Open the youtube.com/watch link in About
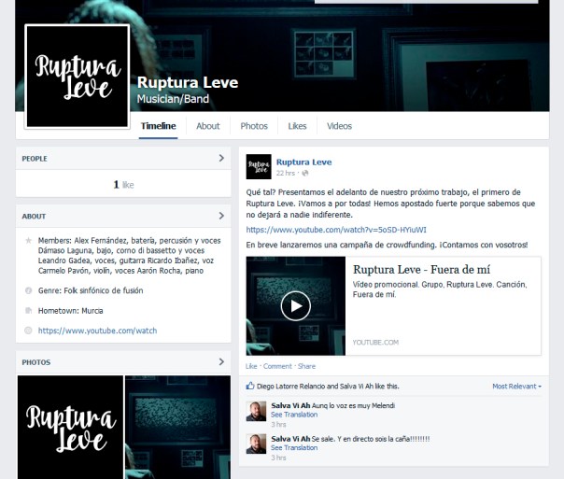 [x=97, y=331]
